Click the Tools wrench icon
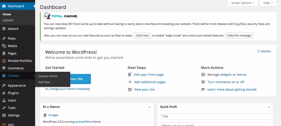Screen dimensions: 281x126 click(x=4, y=108)
